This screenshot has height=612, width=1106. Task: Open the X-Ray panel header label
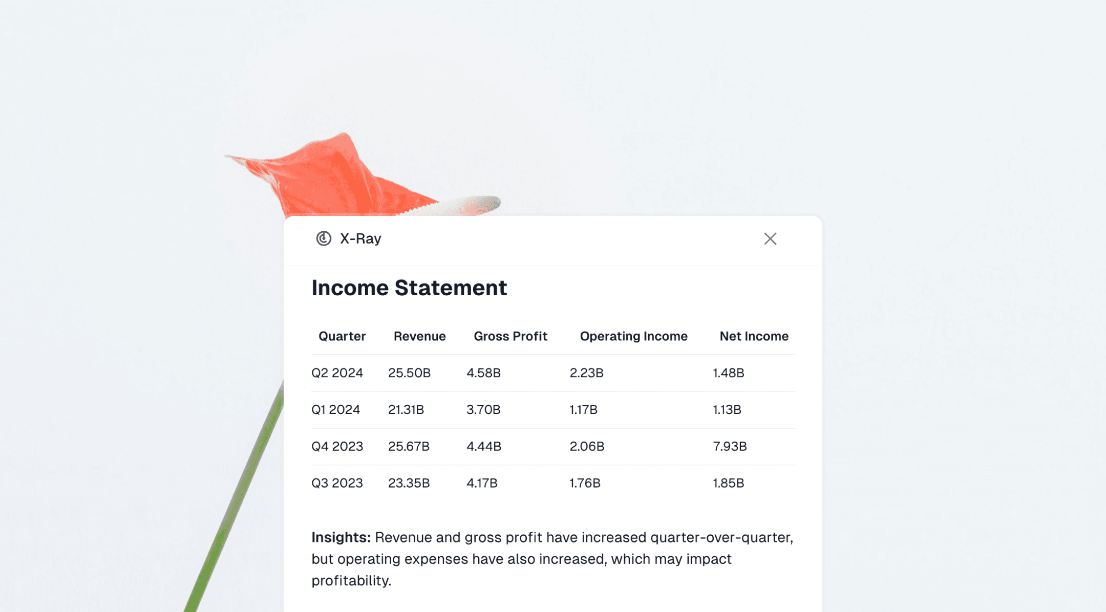360,238
